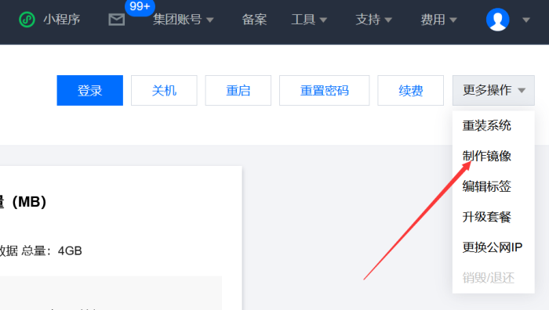The width and height of the screenshot is (549, 310).
Task: Click the blue 登录 button
Action: 90,90
